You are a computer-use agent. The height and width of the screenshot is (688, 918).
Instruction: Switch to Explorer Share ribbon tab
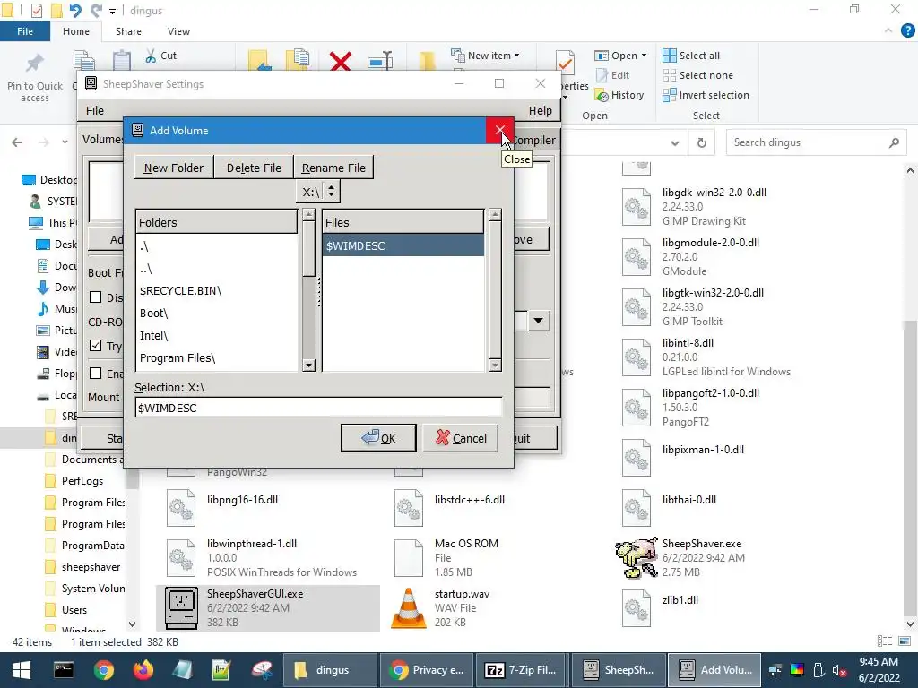pyautogui.click(x=128, y=31)
